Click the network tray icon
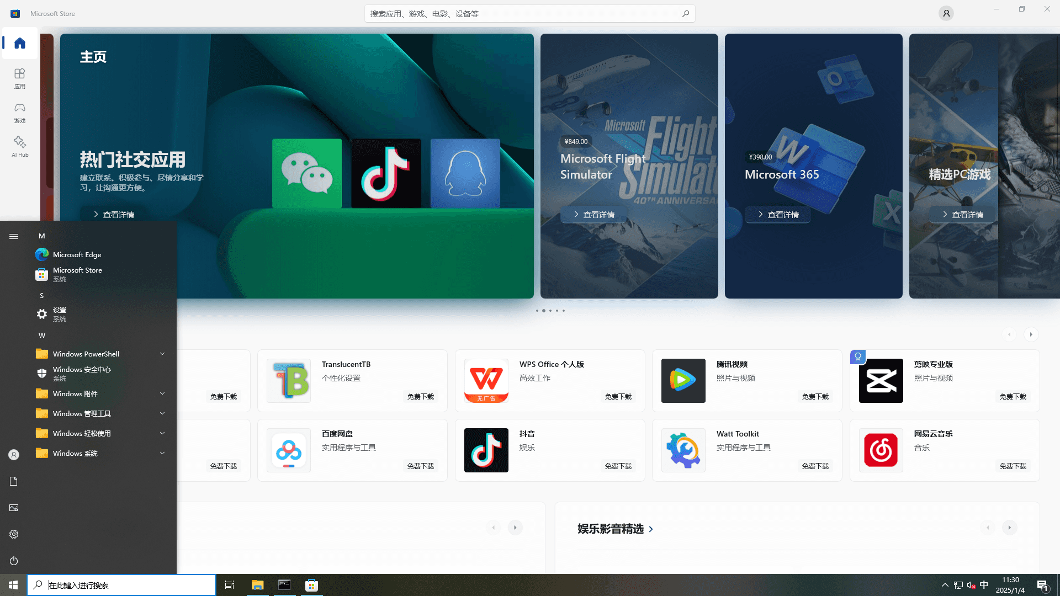This screenshot has height=596, width=1060. click(958, 585)
